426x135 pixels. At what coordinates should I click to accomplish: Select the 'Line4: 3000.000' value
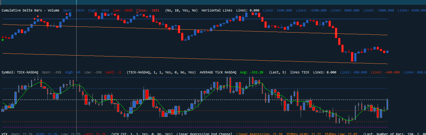[x=345, y=11]
